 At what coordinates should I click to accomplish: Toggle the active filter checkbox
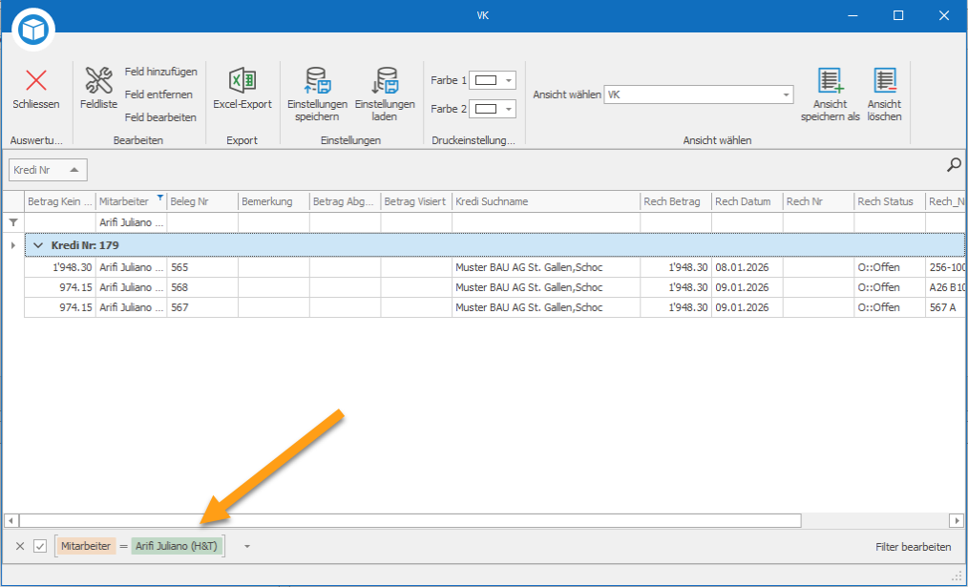click(x=40, y=546)
